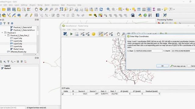The height and width of the screenshot is (109, 195).
Task: Open the Raster menu
Action: click(x=47, y=5)
